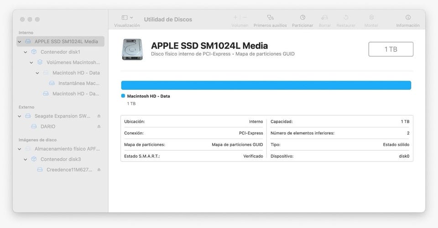The width and height of the screenshot is (438, 228).
Task: Click the Conexión PCI-Express value
Action: coord(251,133)
